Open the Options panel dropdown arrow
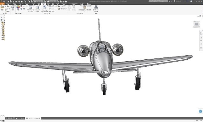The width and height of the screenshot is (203, 122). 49,14
